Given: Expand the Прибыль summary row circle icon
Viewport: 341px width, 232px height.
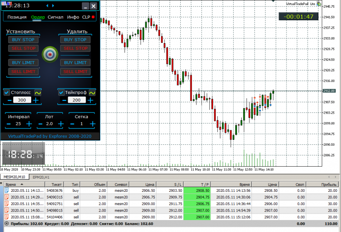Looking at the screenshot, I should coord(7,224).
